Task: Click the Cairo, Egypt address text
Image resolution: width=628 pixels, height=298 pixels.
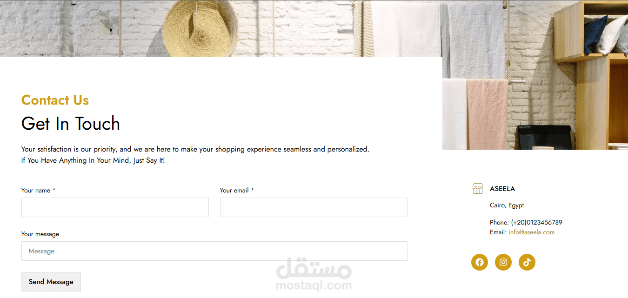Action: [x=507, y=205]
